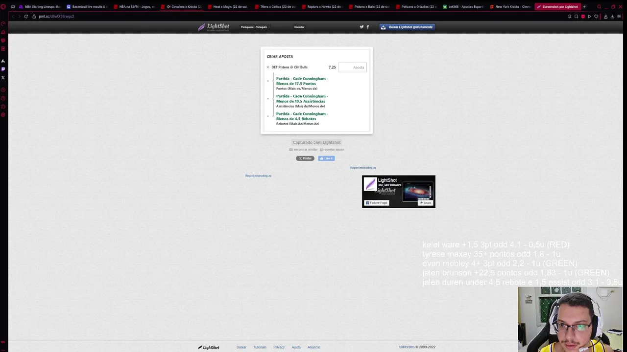
Task: Open the Skillbrains footer link
Action: (407, 347)
